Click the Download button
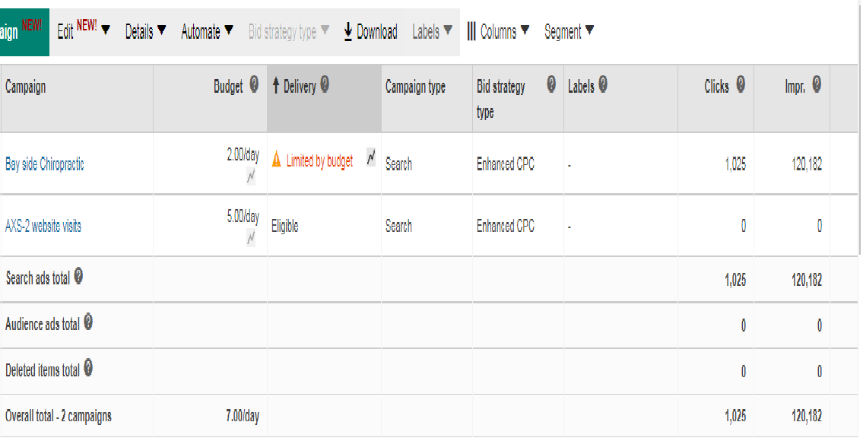This screenshot has height=441, width=863. 370,31
